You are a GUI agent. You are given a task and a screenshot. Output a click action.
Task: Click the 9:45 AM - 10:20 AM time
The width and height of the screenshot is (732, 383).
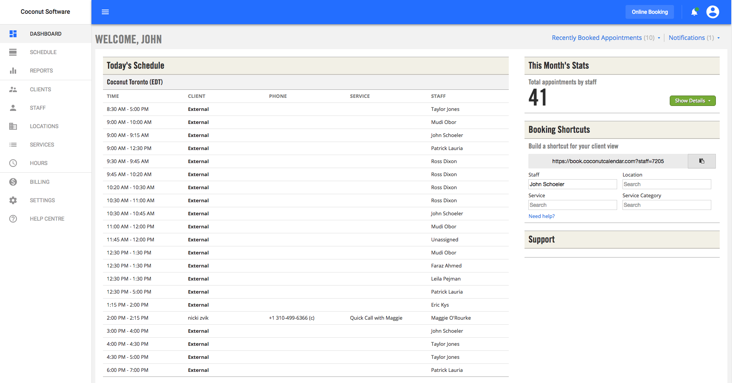[x=129, y=174]
